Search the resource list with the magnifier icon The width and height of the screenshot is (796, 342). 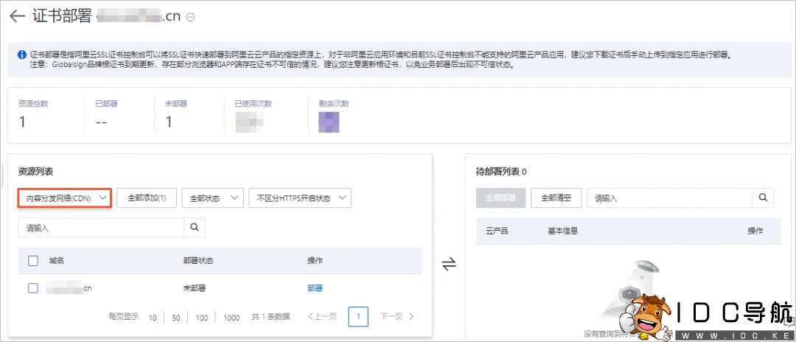pos(195,228)
